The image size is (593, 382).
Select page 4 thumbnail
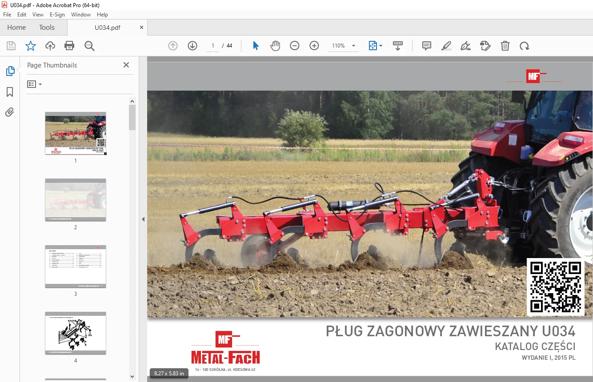[x=76, y=333]
